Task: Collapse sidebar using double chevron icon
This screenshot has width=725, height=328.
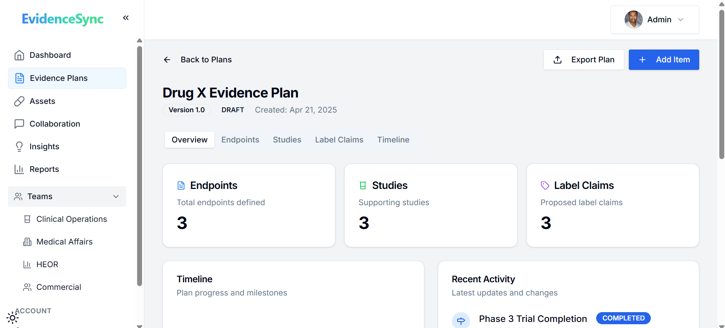Action: tap(126, 18)
